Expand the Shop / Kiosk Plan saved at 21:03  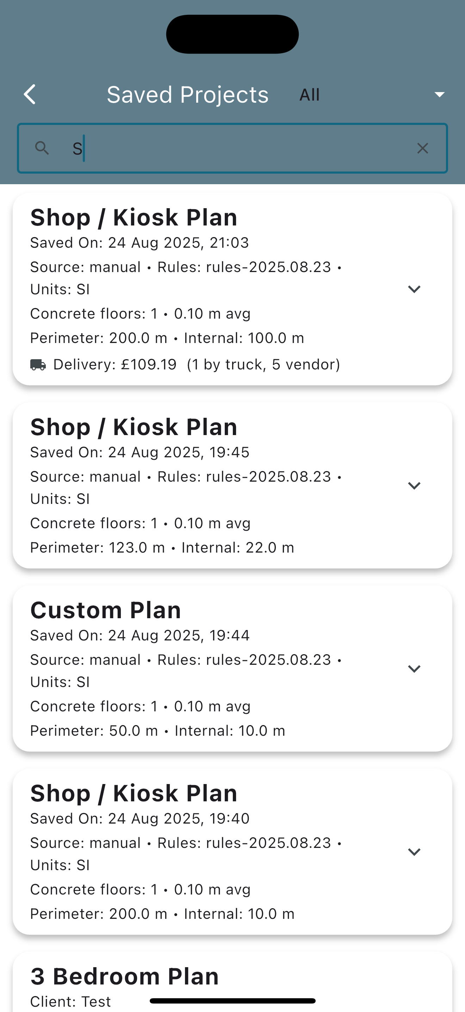[414, 289]
